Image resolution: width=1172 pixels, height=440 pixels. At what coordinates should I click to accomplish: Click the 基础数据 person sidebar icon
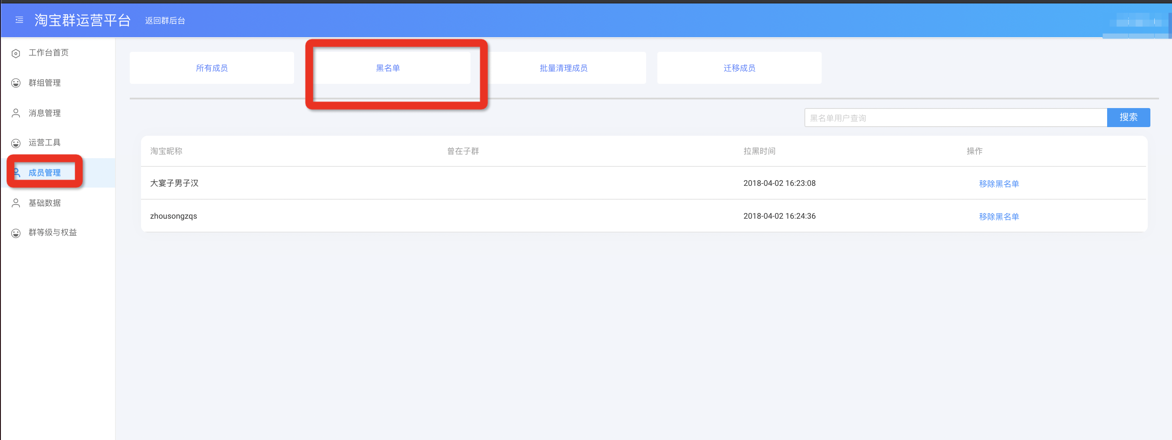tap(16, 203)
